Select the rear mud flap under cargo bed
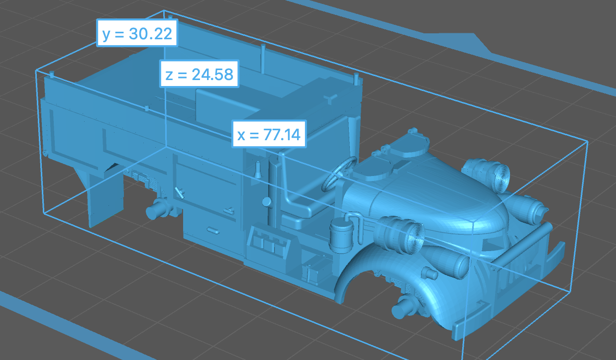This screenshot has width=616, height=360. point(104,199)
